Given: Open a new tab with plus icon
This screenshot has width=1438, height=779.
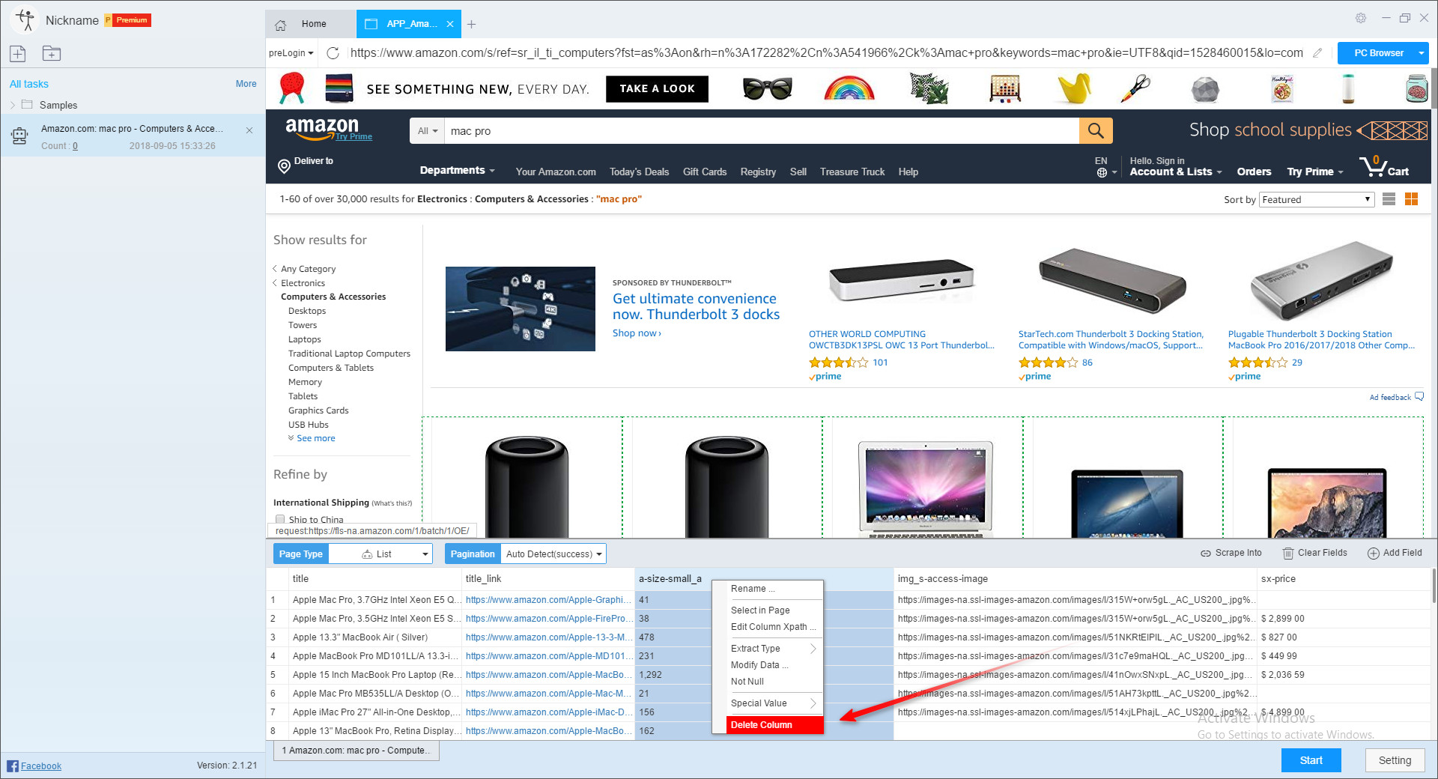Looking at the screenshot, I should [471, 25].
